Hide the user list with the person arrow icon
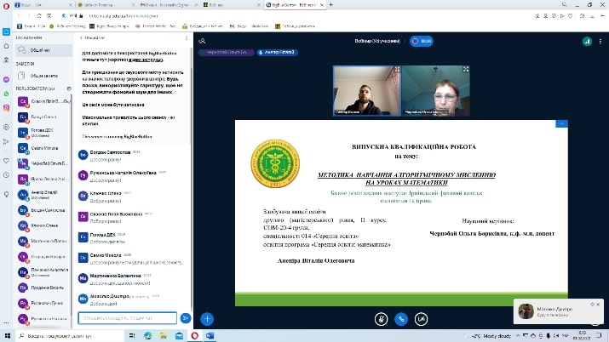This screenshot has height=342, width=609. tap(202, 41)
